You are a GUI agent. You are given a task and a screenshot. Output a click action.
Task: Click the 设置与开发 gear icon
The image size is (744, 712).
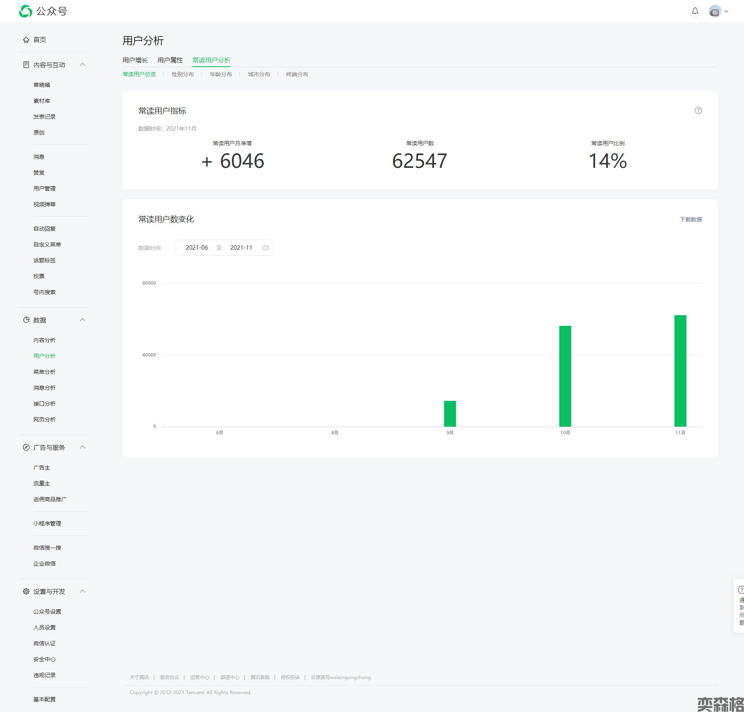pyautogui.click(x=26, y=591)
